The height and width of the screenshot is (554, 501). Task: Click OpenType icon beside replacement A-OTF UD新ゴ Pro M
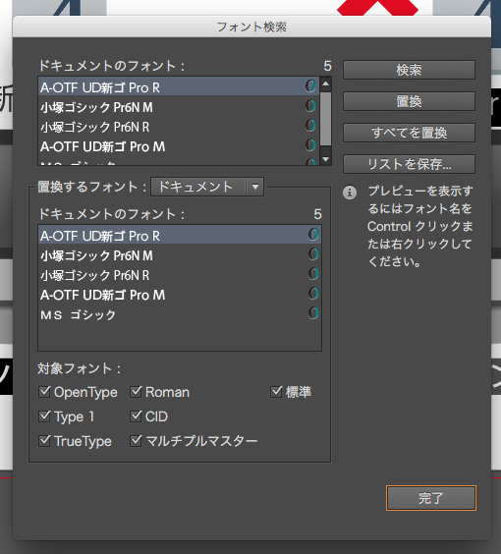point(313,293)
